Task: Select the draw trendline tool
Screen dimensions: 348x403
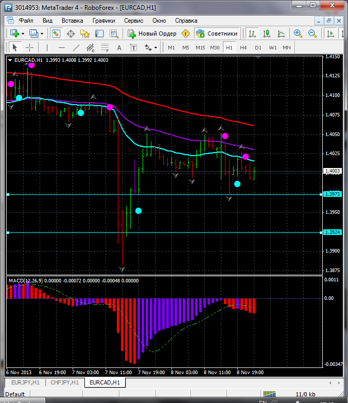Action: pos(76,47)
